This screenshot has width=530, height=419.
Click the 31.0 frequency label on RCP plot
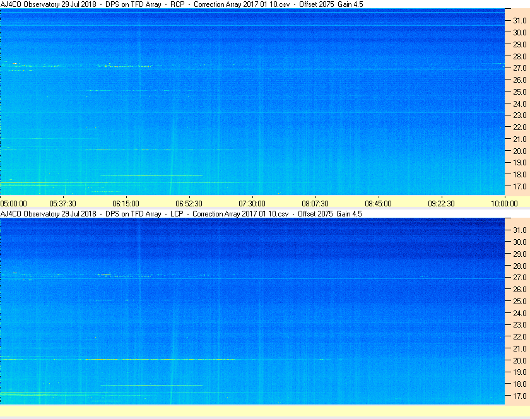(x=520, y=21)
